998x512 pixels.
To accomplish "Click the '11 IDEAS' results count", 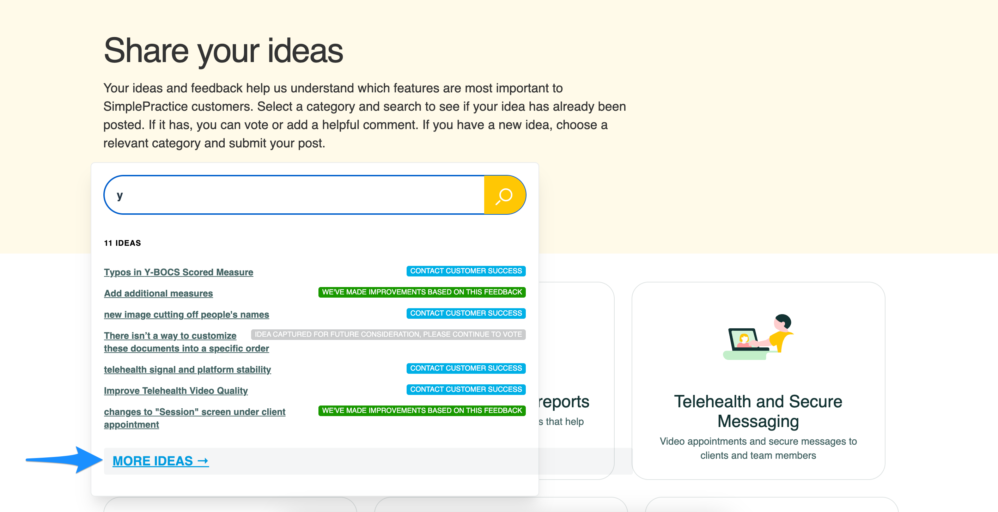I will [122, 243].
